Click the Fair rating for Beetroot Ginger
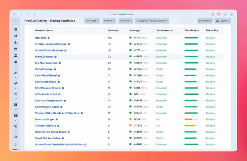The image size is (247, 161). tap(158, 119)
